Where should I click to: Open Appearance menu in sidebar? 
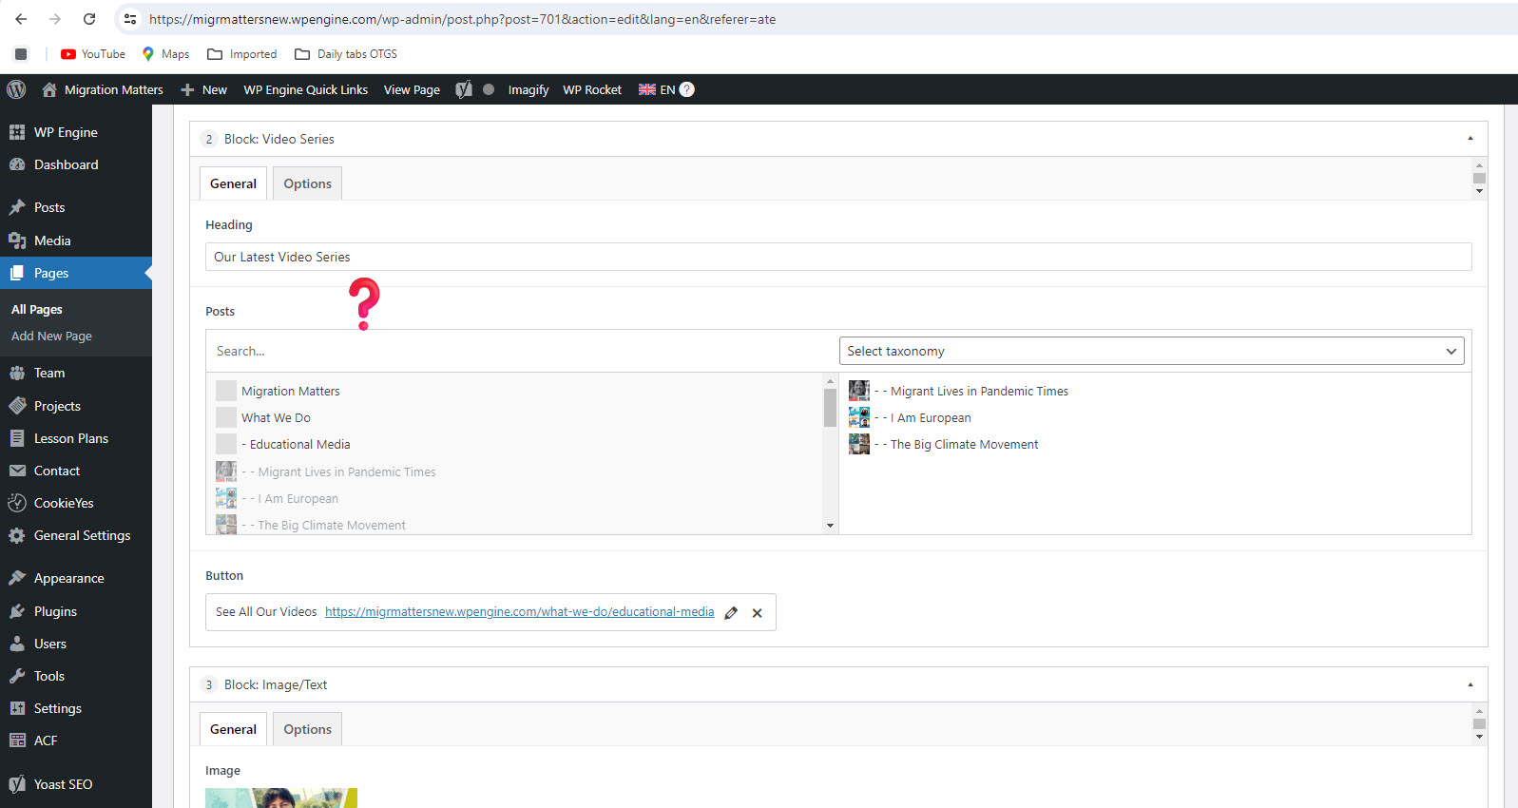click(76, 578)
